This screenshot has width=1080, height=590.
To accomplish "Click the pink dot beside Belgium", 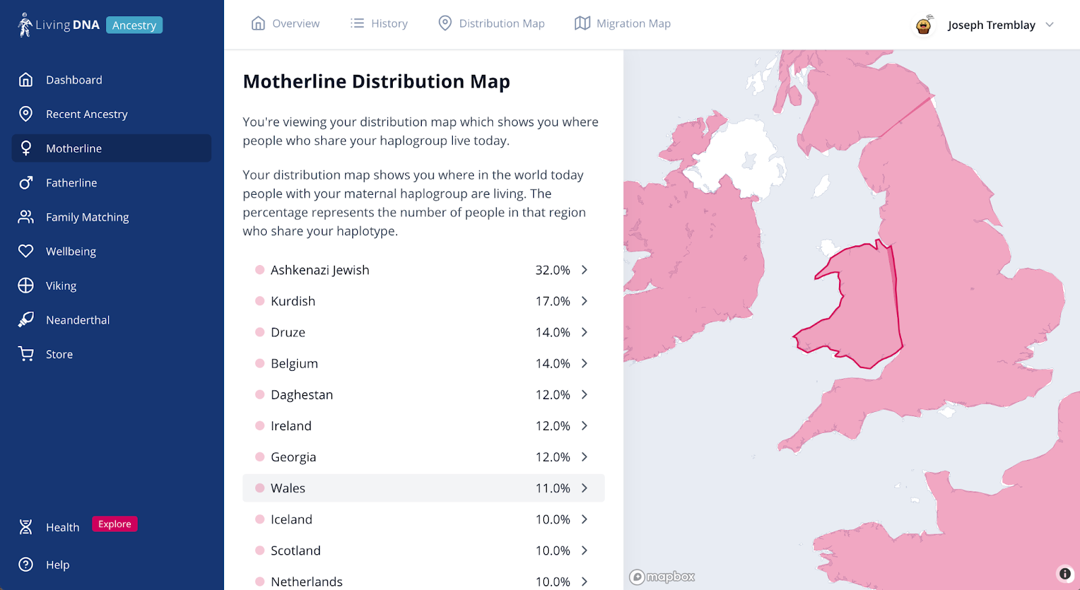I will click(x=260, y=363).
